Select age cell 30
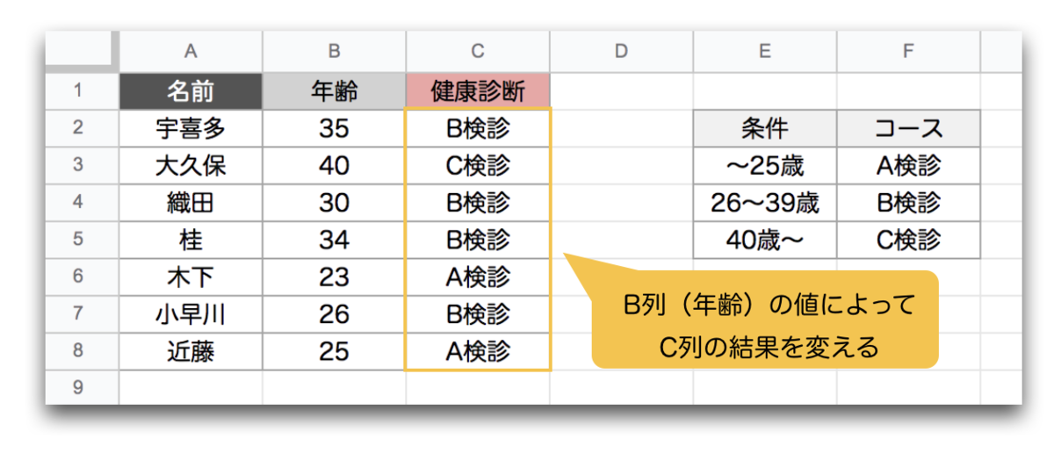The height and width of the screenshot is (460, 1054). coord(335,202)
